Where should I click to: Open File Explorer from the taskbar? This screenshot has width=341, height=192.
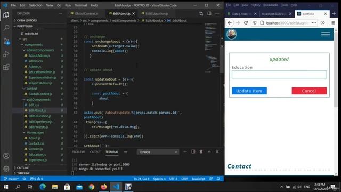click(x=55, y=187)
